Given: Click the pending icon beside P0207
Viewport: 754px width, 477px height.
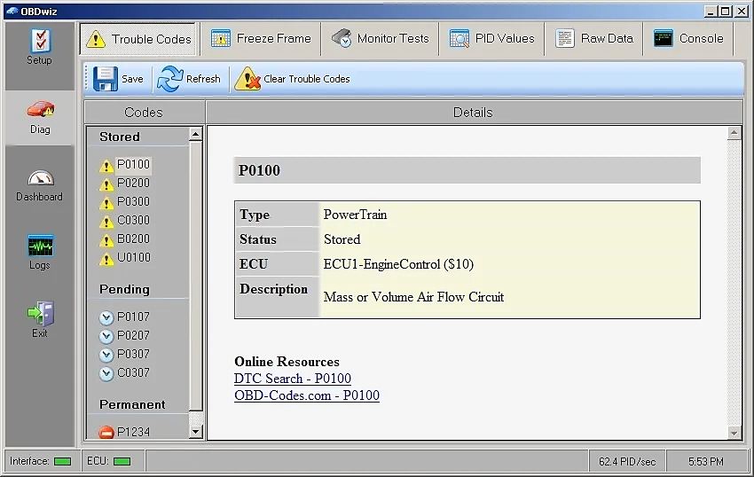Looking at the screenshot, I should (x=106, y=336).
